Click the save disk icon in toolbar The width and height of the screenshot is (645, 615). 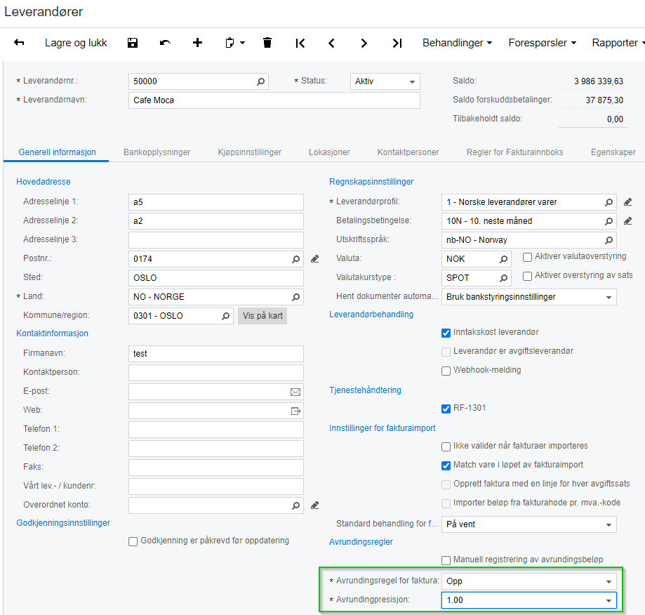[x=133, y=43]
